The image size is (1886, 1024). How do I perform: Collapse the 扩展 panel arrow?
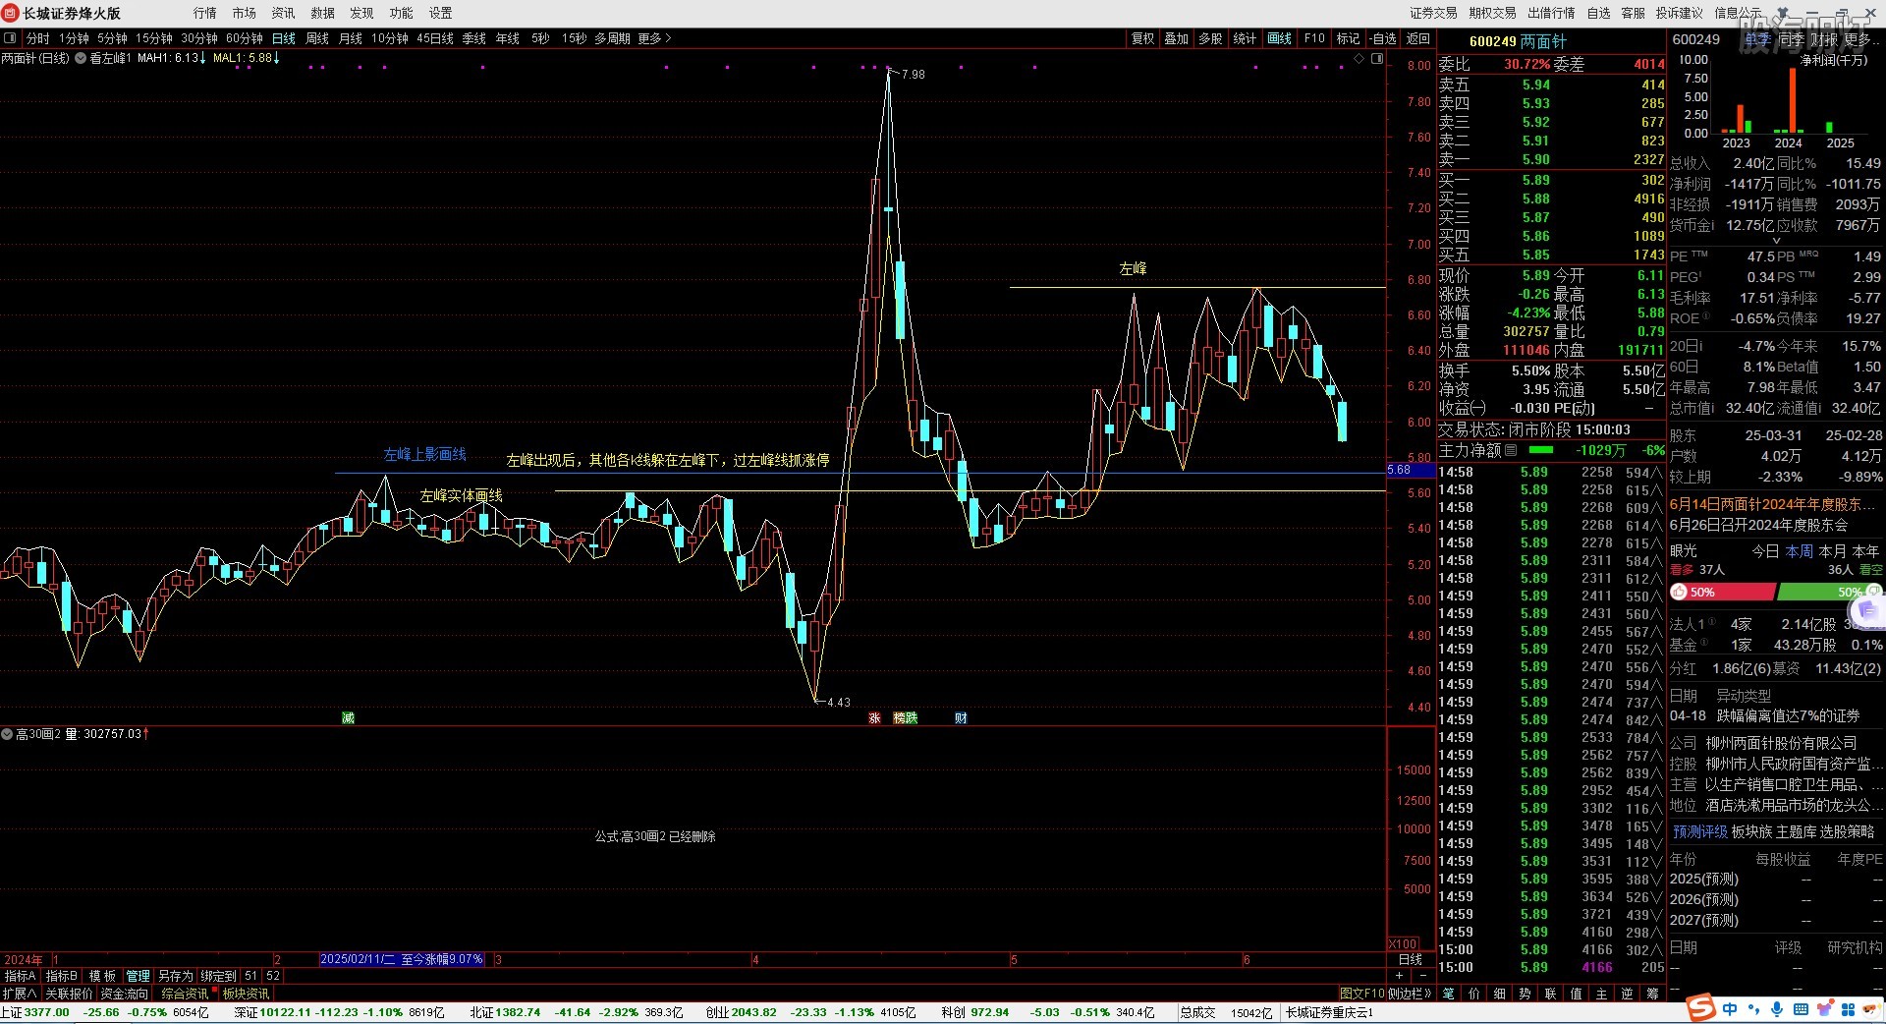[20, 994]
